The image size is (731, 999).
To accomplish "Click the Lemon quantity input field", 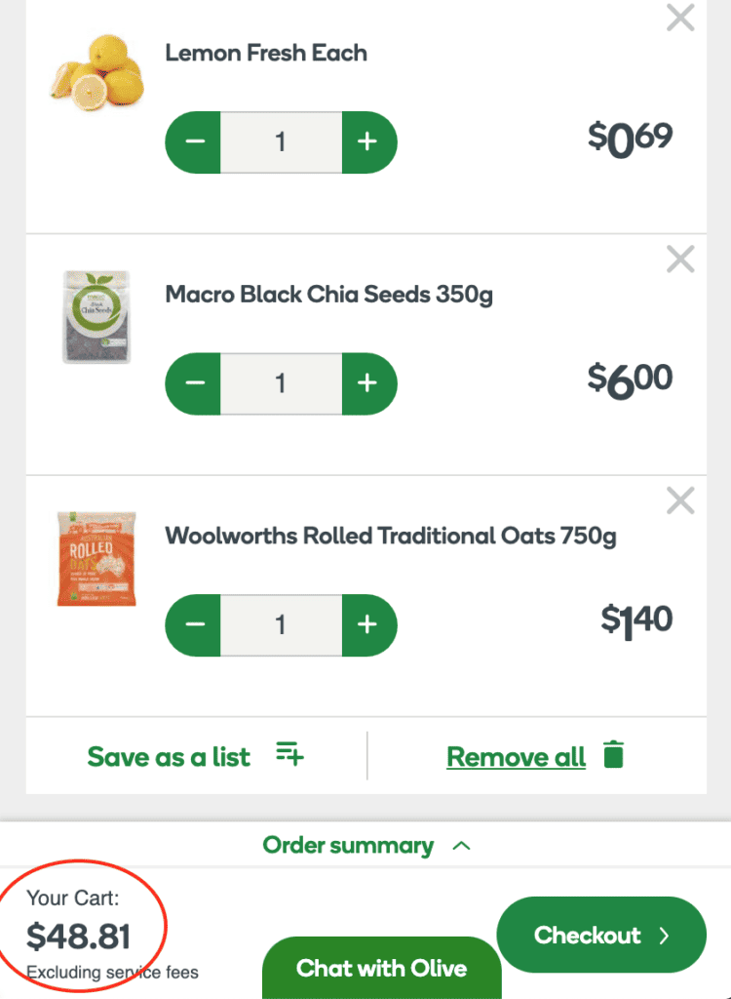I will pyautogui.click(x=281, y=141).
